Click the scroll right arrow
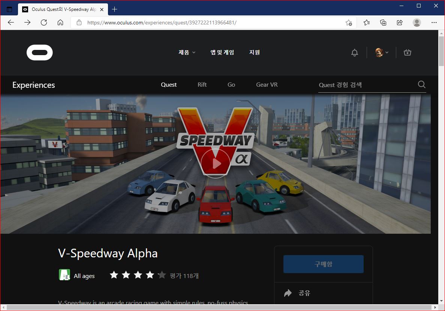445x311 pixels. 435,307
